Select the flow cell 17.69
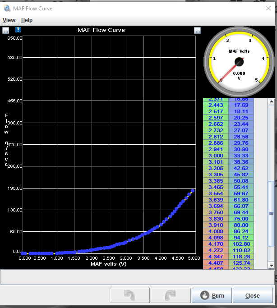This screenshot has height=308, width=277. (241, 105)
